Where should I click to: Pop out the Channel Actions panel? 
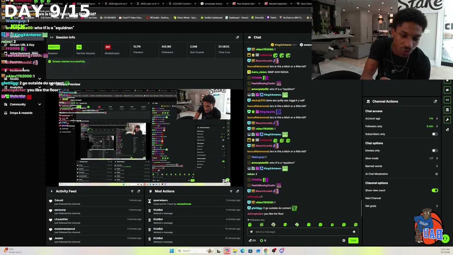pyautogui.click(x=435, y=101)
